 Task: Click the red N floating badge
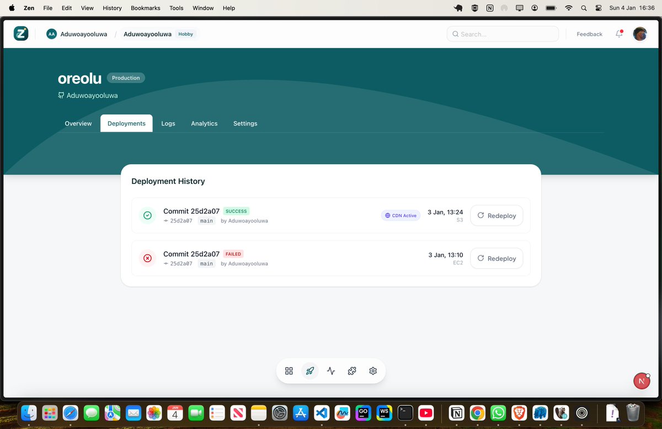tap(641, 381)
